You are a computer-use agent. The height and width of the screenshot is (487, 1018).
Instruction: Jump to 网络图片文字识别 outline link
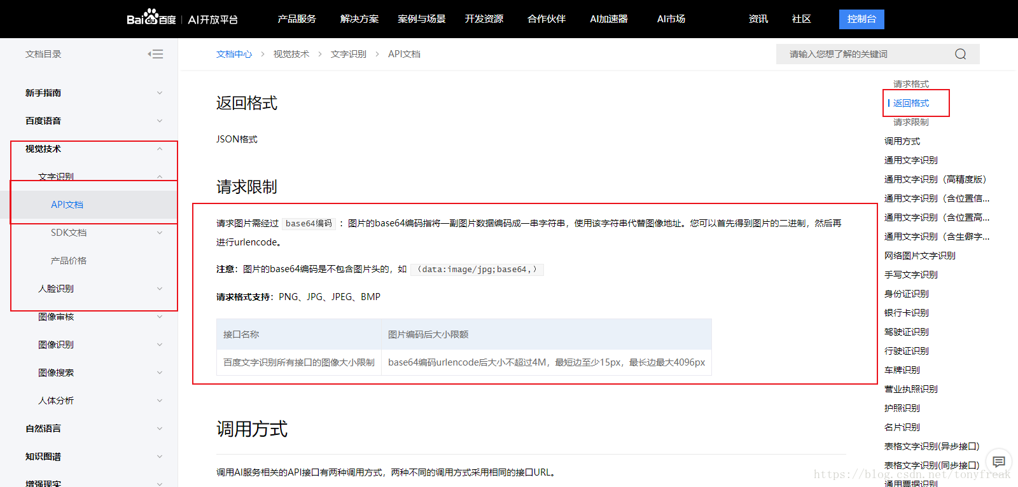pos(920,256)
